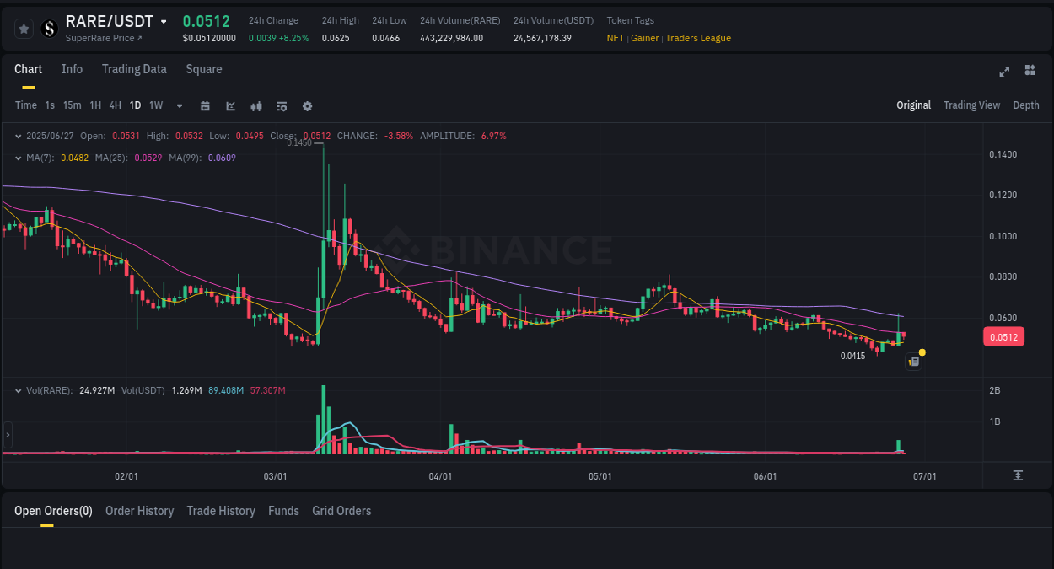Viewport: 1054px width, 569px height.
Task: Click the auto-scale icon below the price axis
Action: [1019, 476]
